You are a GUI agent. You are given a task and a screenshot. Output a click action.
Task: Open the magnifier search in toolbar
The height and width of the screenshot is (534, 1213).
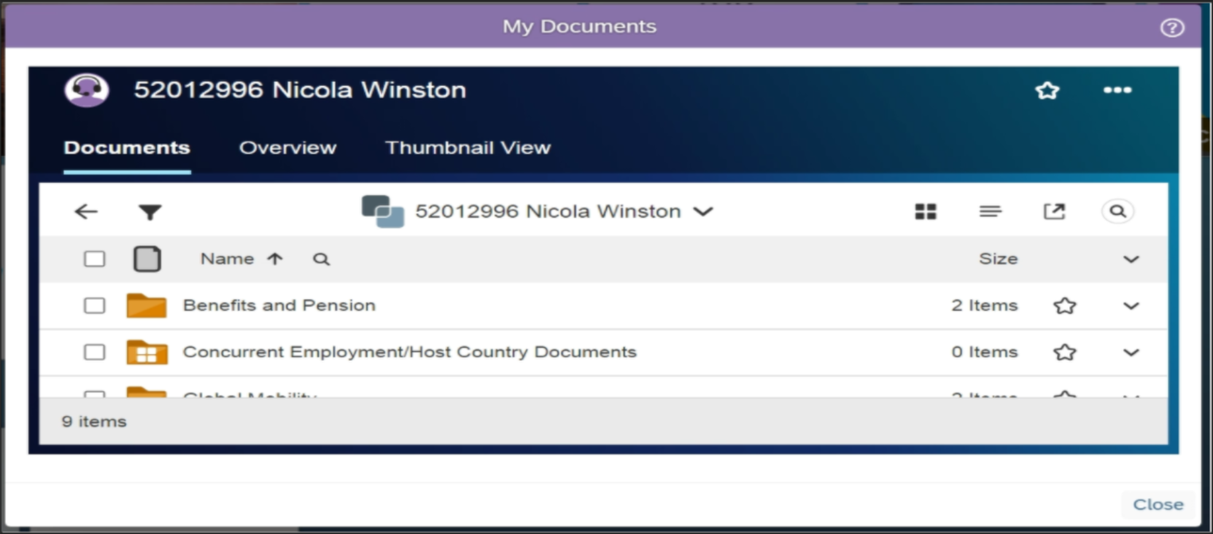(1117, 212)
